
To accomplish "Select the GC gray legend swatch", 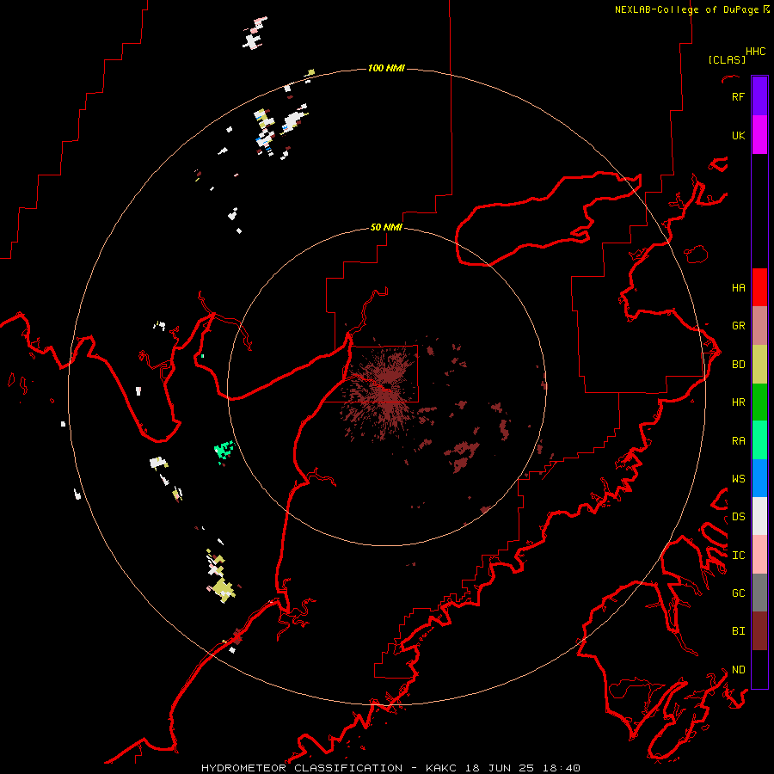I will 759,593.
